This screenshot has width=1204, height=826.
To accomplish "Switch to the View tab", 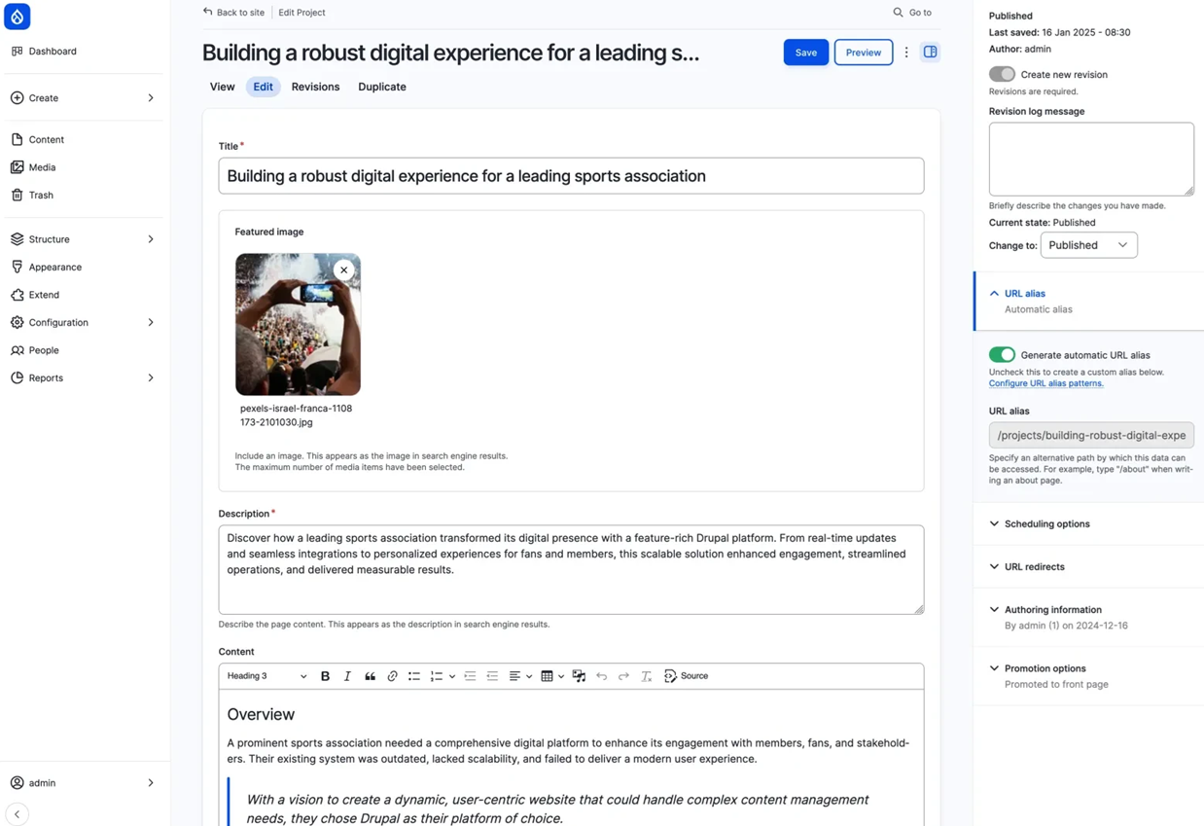I will pyautogui.click(x=222, y=87).
